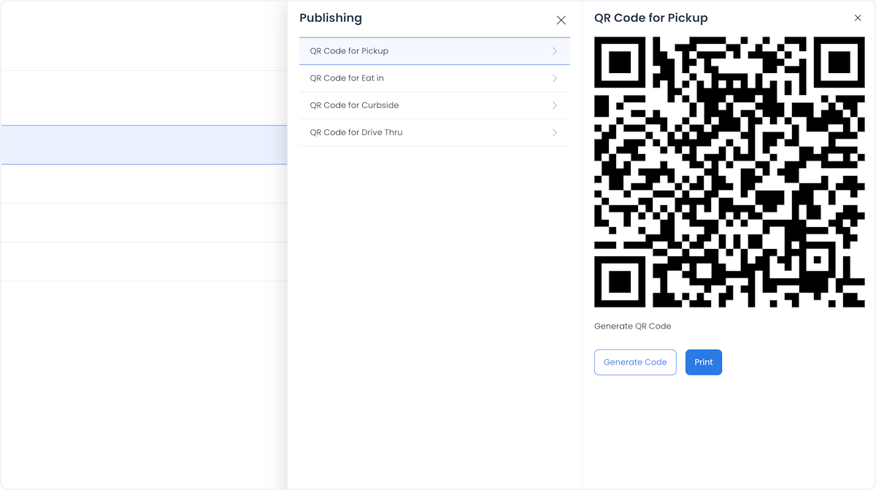Expand chevron beside QR Code for Curbside
This screenshot has width=876, height=490.
555,105
